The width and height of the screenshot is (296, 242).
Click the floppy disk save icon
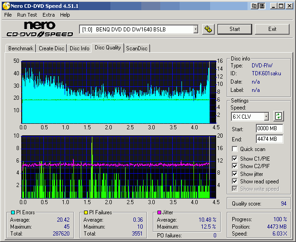pyautogui.click(x=262, y=6)
